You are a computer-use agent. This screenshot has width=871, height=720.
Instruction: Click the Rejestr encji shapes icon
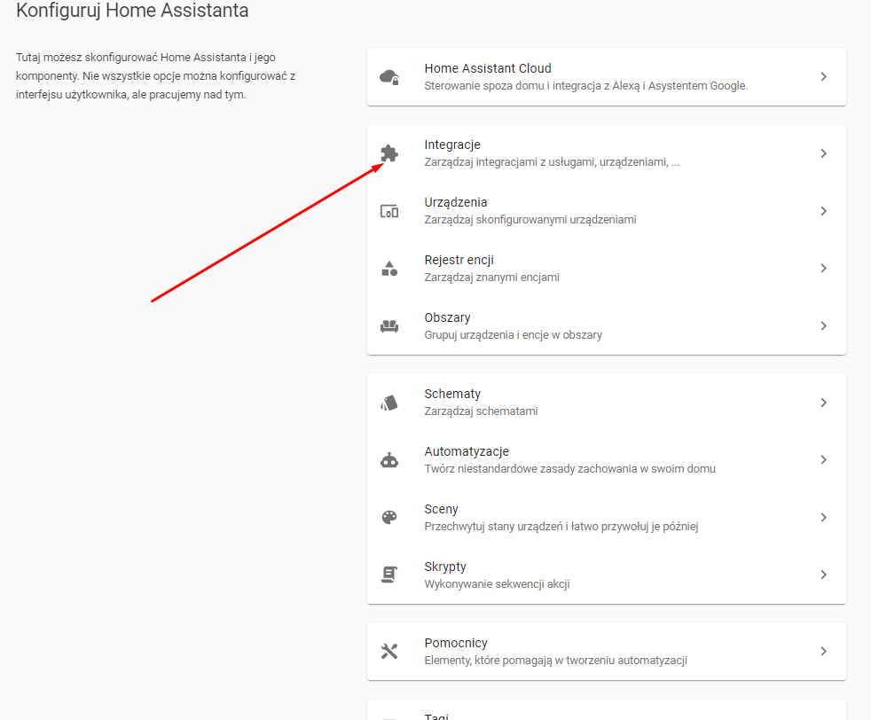click(x=389, y=269)
